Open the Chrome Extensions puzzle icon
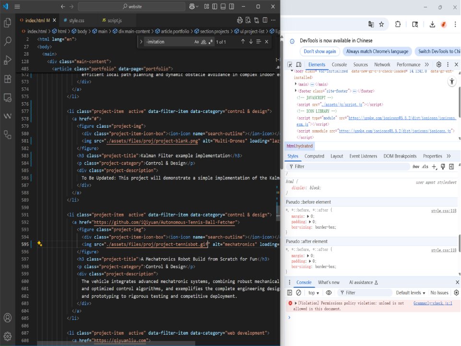Screen dimensions: 461x346 398,25
